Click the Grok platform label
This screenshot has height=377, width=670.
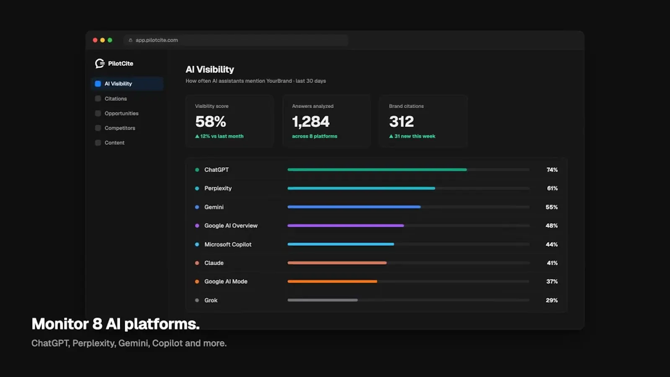pos(211,300)
